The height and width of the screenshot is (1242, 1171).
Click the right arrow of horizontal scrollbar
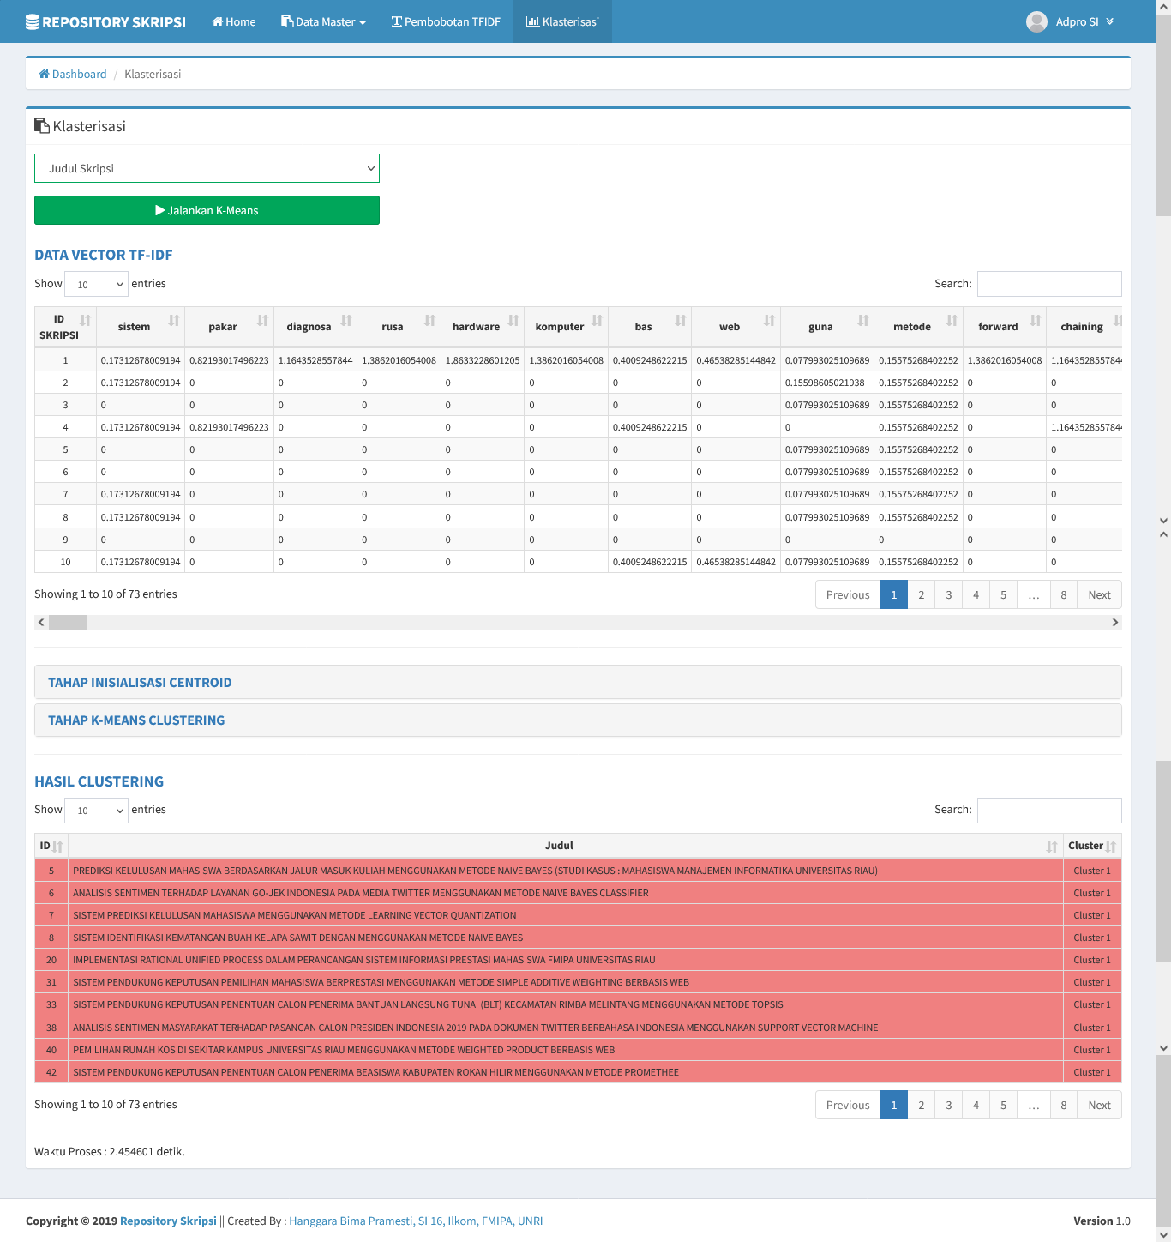[1114, 623]
